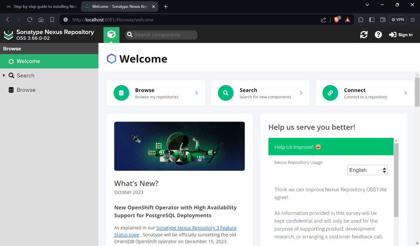Click the Nexus Repository Usage label
The height and width of the screenshot is (246, 420).
tap(299, 162)
